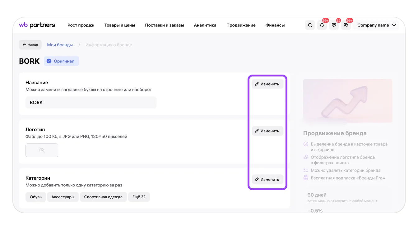
Task: Select the Спортивная одежда category chip
Action: click(x=103, y=197)
